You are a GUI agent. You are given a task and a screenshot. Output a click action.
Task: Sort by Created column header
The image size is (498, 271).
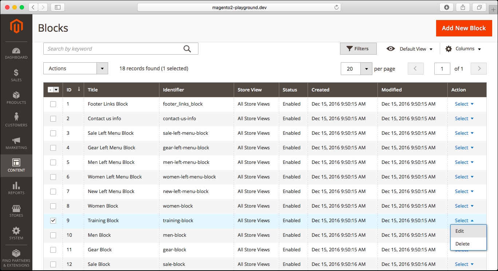pyautogui.click(x=343, y=90)
